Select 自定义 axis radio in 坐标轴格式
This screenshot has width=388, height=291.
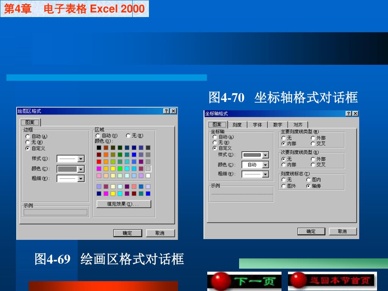215,148
